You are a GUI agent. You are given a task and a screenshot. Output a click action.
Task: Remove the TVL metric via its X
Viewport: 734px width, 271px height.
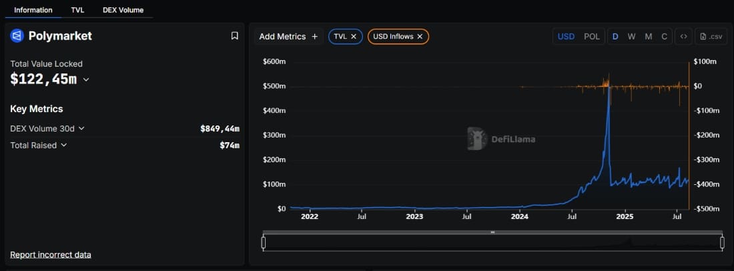point(354,37)
